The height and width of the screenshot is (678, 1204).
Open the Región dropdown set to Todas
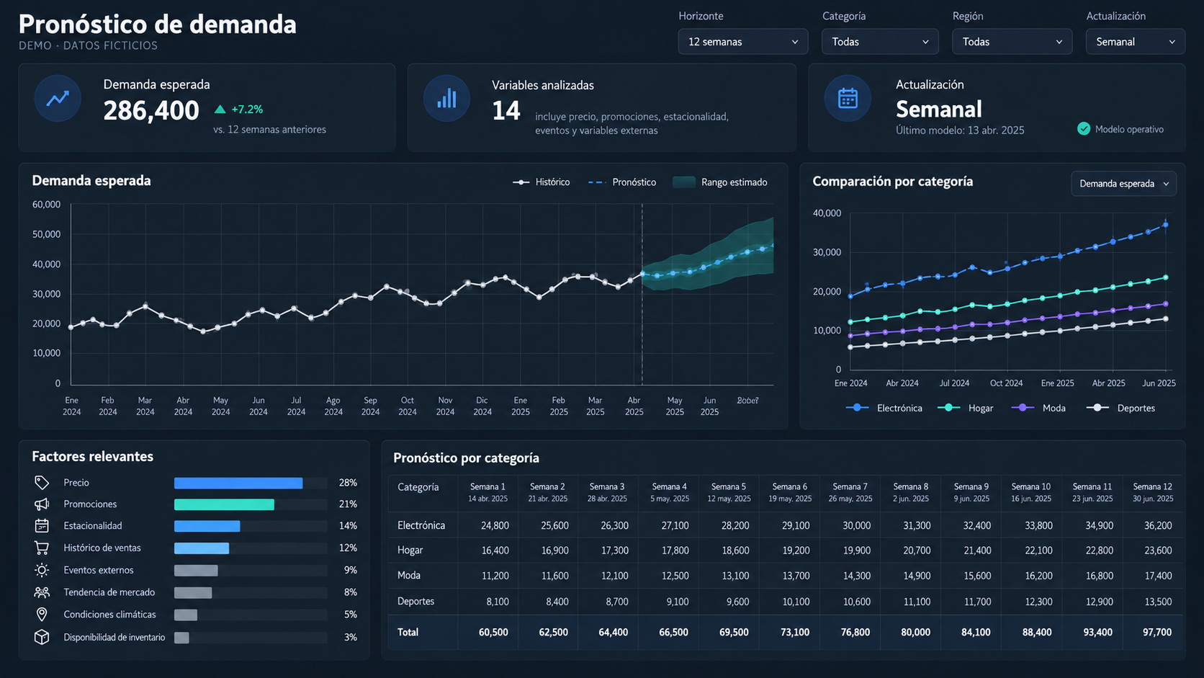[x=1012, y=42]
